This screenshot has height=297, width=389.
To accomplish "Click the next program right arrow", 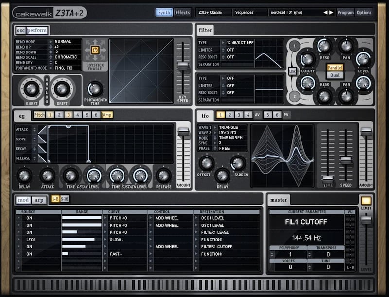I will point(331,13).
